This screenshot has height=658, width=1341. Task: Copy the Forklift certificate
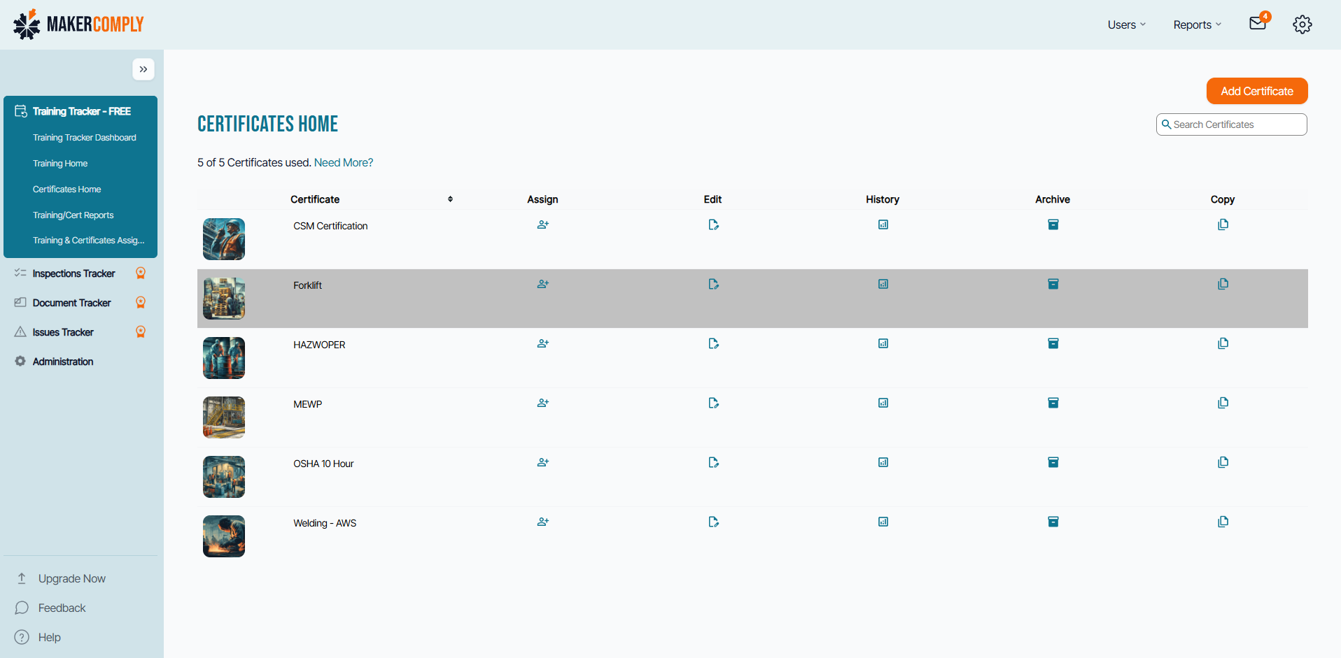1223,284
